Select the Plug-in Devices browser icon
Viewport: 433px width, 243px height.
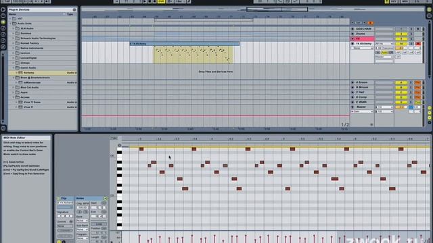click(x=3, y=22)
